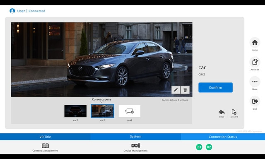Click the Add scene tile
This screenshot has width=265, height=159.
pos(130,111)
